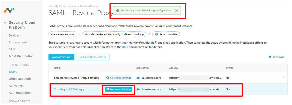The image size is (292, 105).
Task: Open Devices in the sidebar
Action: 14,35
